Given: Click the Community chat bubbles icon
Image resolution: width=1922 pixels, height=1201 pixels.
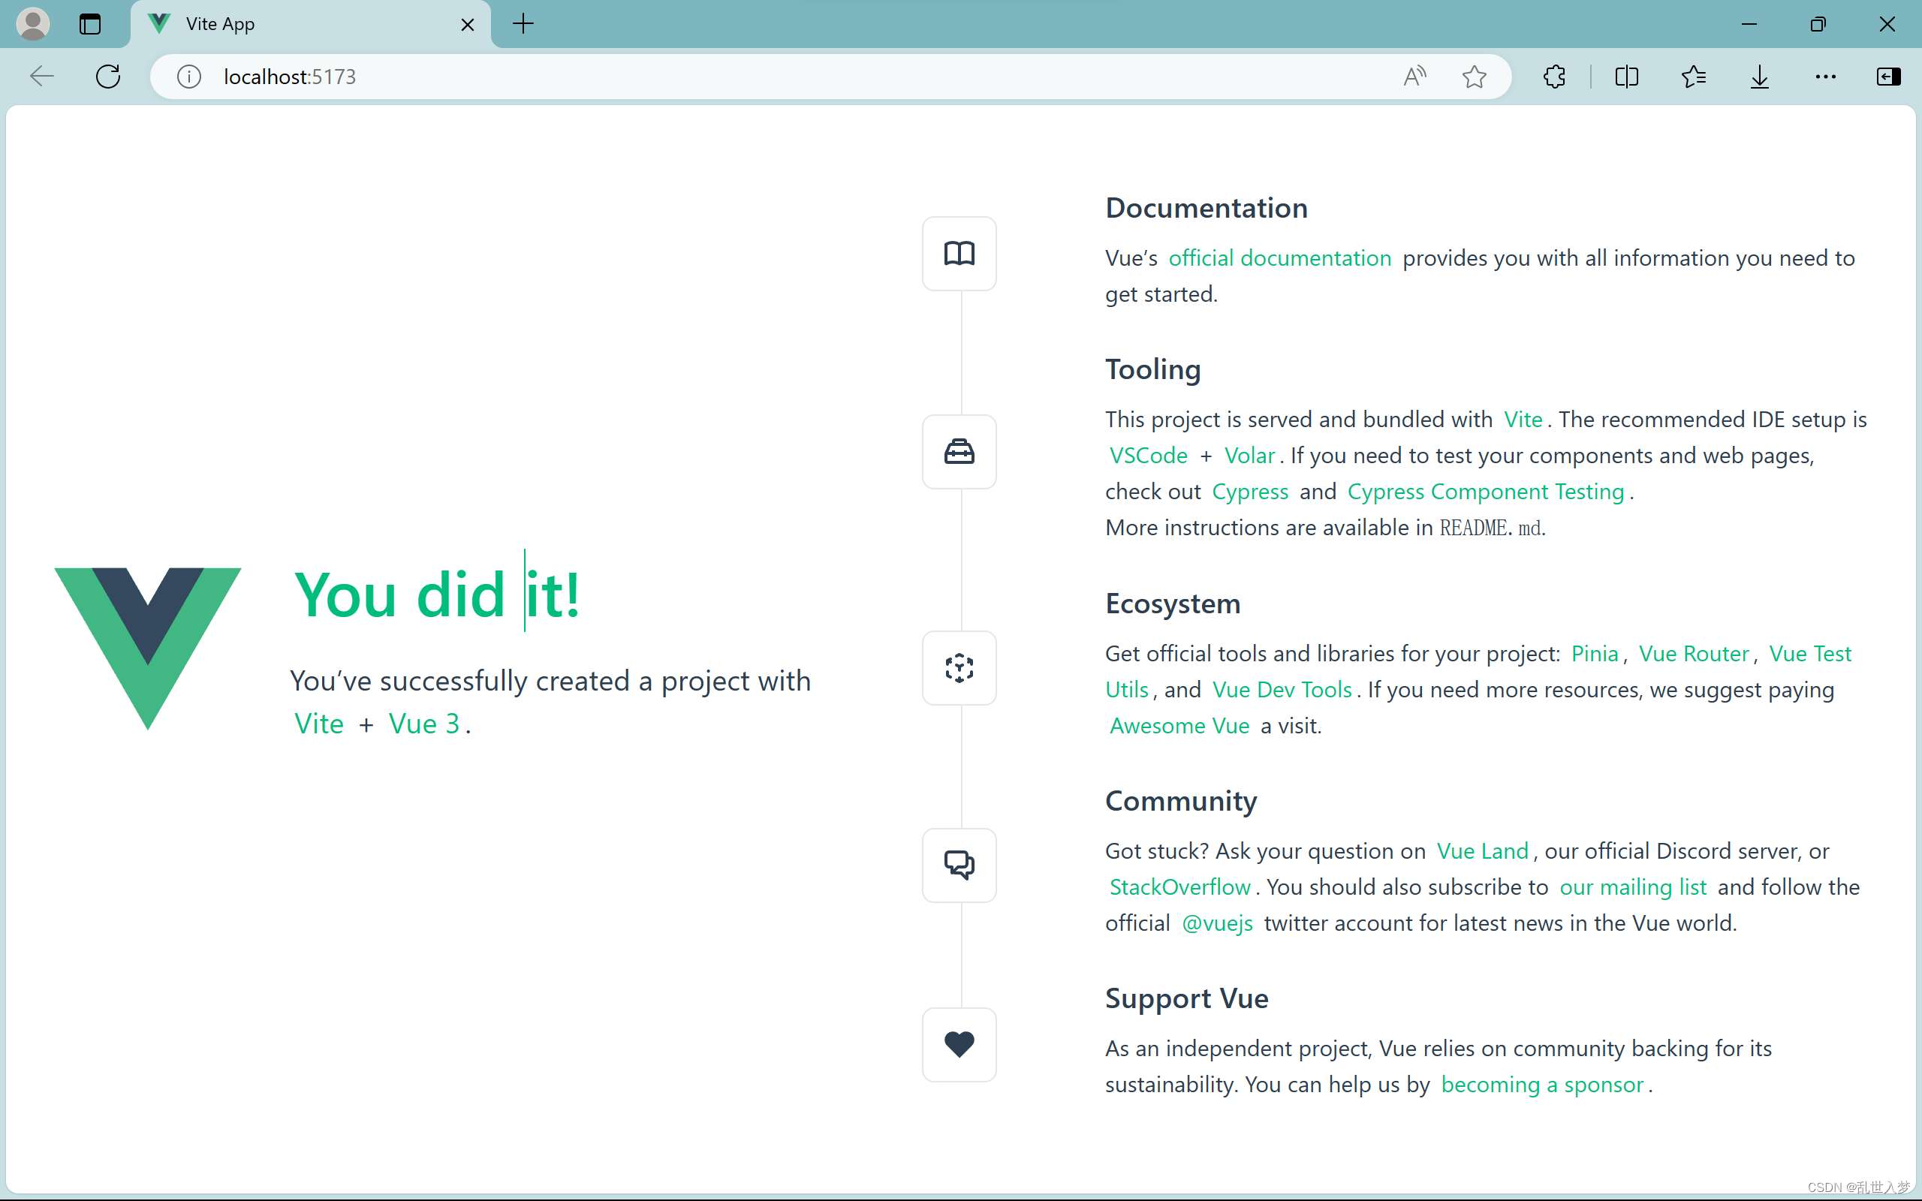Looking at the screenshot, I should pos(959,865).
